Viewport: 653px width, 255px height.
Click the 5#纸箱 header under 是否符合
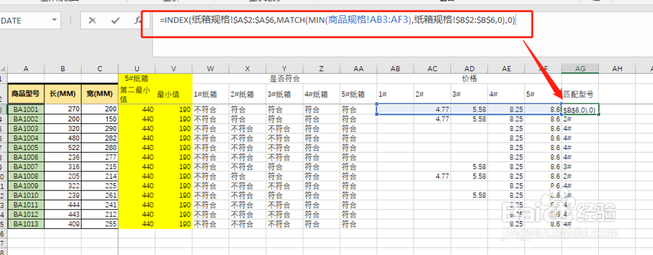pos(358,94)
